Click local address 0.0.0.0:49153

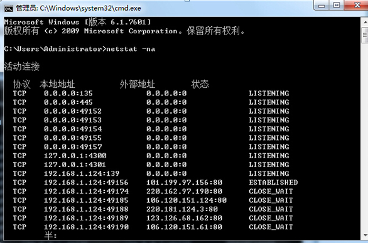[73, 120]
